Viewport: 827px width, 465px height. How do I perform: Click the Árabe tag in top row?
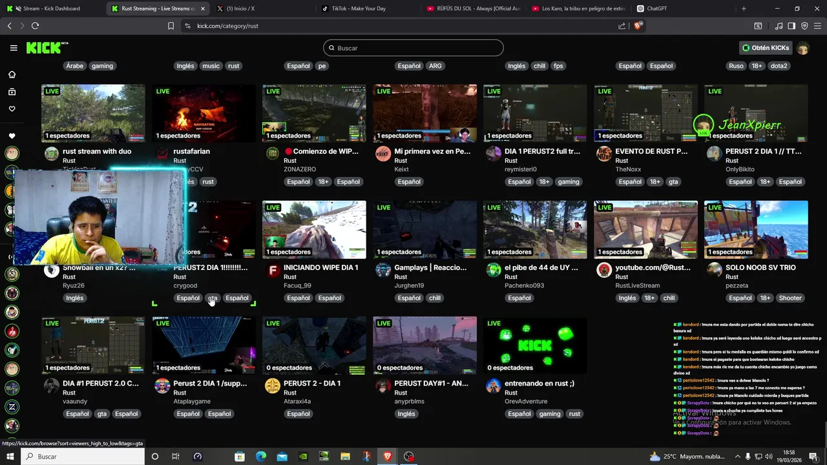click(75, 66)
